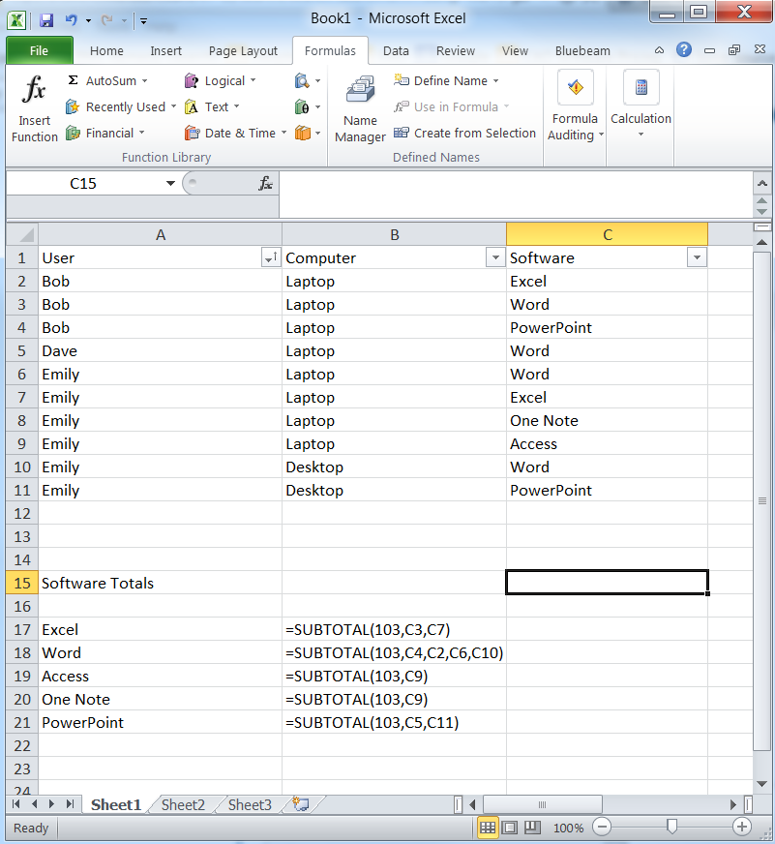This screenshot has width=775, height=844.
Task: Open Recently Used functions
Action: coord(121,106)
